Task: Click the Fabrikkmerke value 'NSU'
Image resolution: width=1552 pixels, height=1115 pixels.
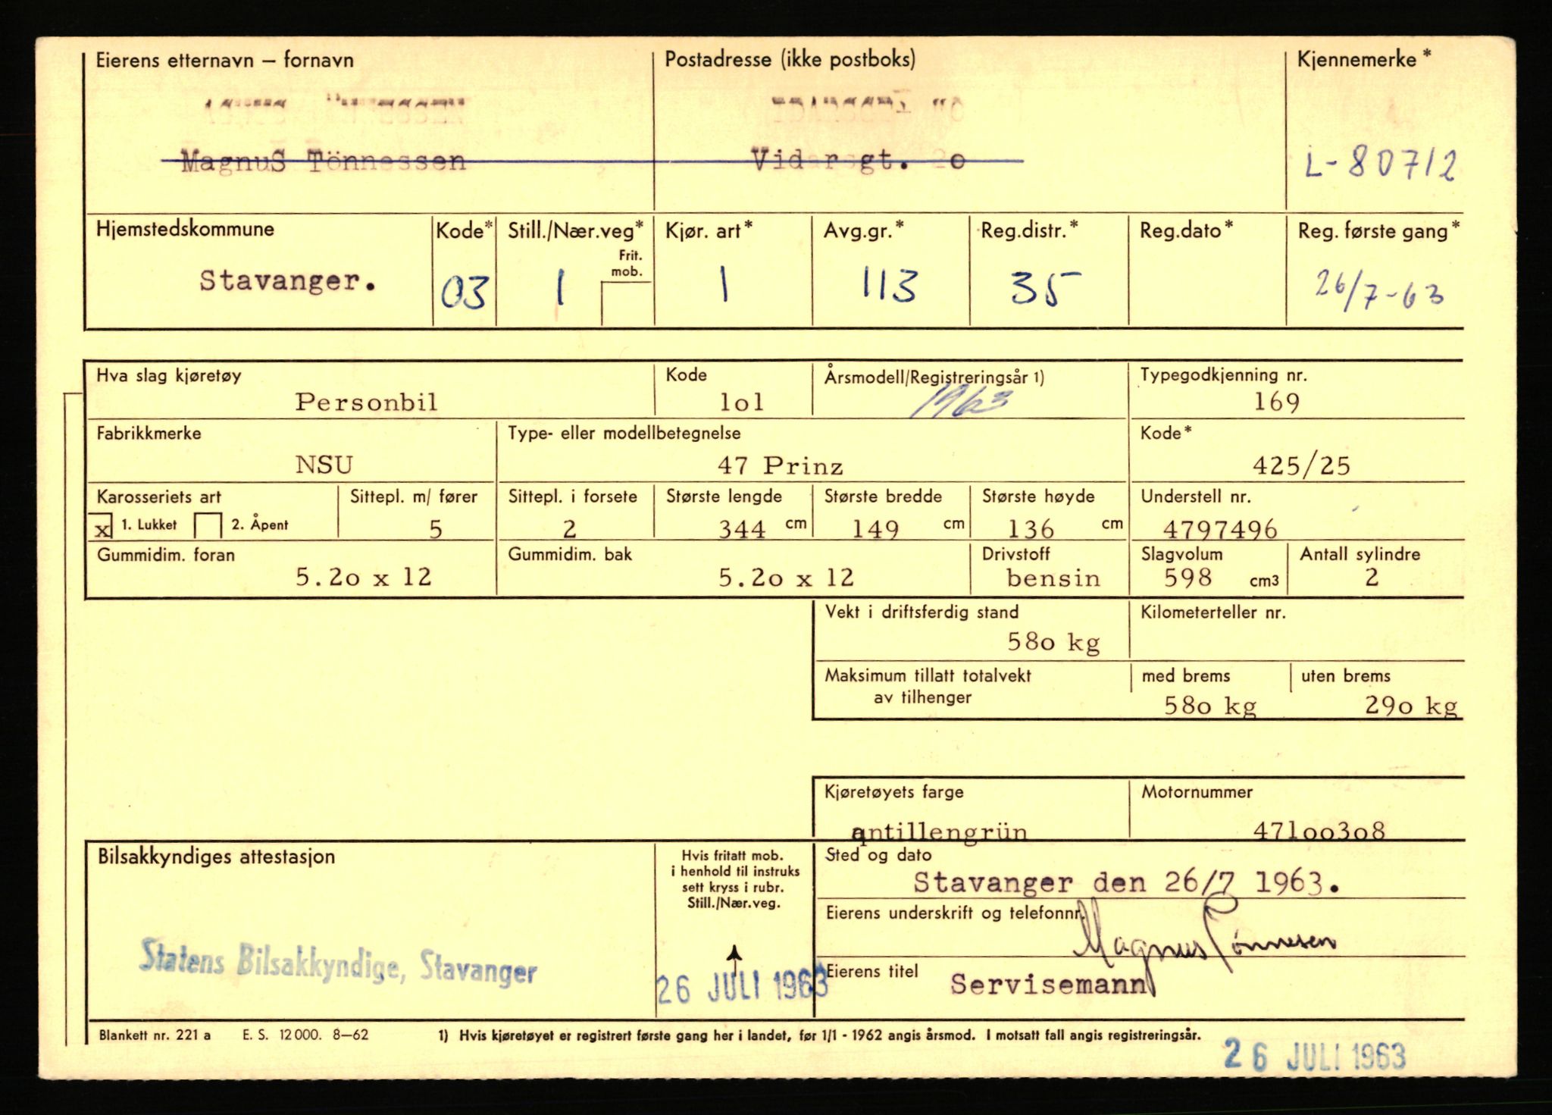Action: pos(324,464)
